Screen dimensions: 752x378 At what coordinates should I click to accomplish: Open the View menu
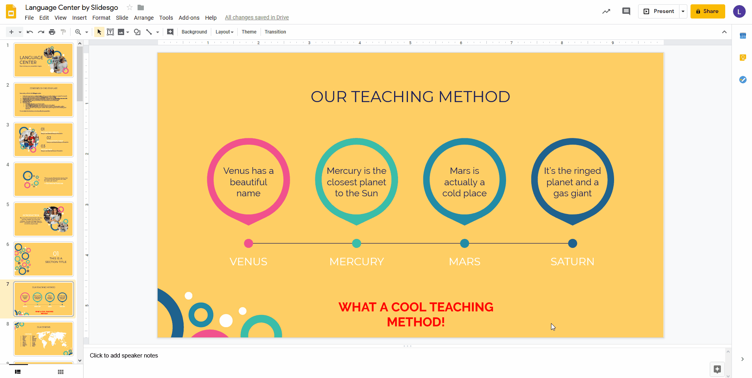60,18
